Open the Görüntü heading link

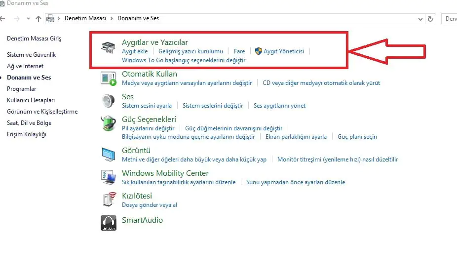point(136,151)
